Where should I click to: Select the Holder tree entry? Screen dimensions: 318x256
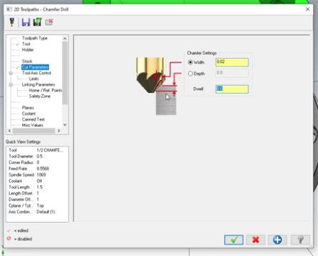28,50
